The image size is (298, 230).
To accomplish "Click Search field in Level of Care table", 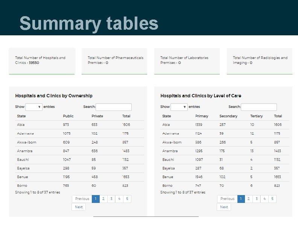I will pyautogui.click(x=259, y=107).
